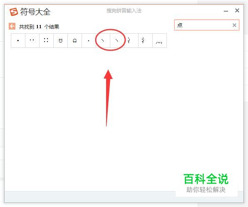Insert the 丶 stroke beside the small dot
Viewport: 248px width, 207px height.
point(103,40)
